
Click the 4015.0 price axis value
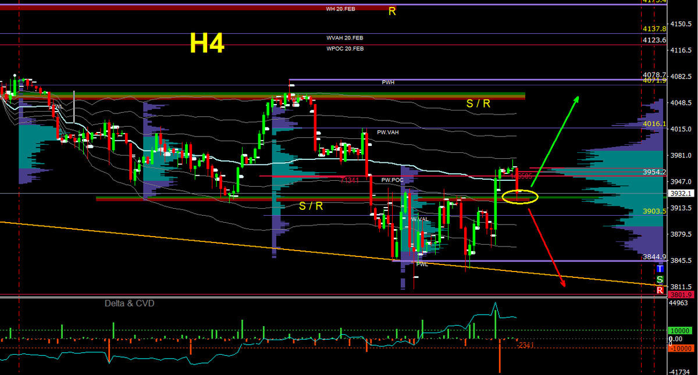tap(682, 129)
